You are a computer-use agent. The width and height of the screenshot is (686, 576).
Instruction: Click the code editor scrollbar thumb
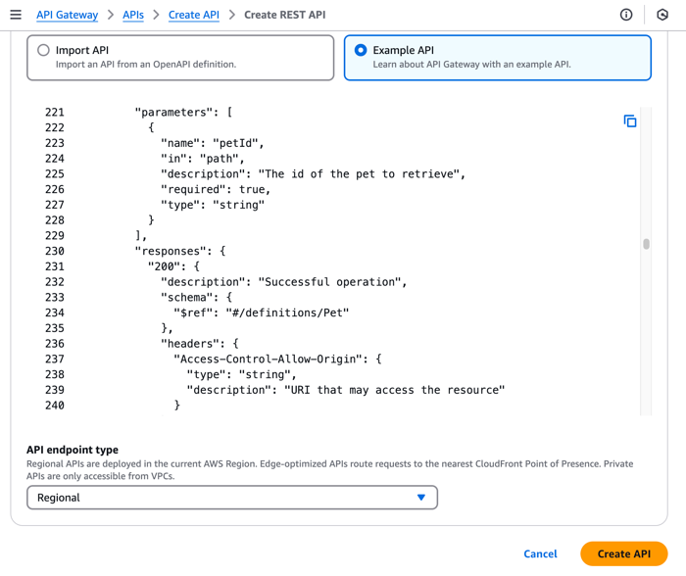click(646, 244)
